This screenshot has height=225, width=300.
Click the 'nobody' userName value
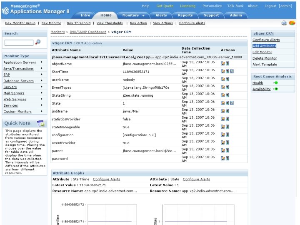pyautogui.click(x=129, y=80)
